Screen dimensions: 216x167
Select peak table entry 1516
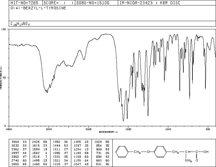point(36,157)
